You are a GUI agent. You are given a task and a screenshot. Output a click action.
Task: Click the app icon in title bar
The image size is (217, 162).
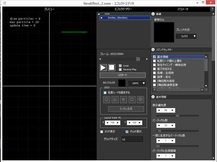click(5, 3)
